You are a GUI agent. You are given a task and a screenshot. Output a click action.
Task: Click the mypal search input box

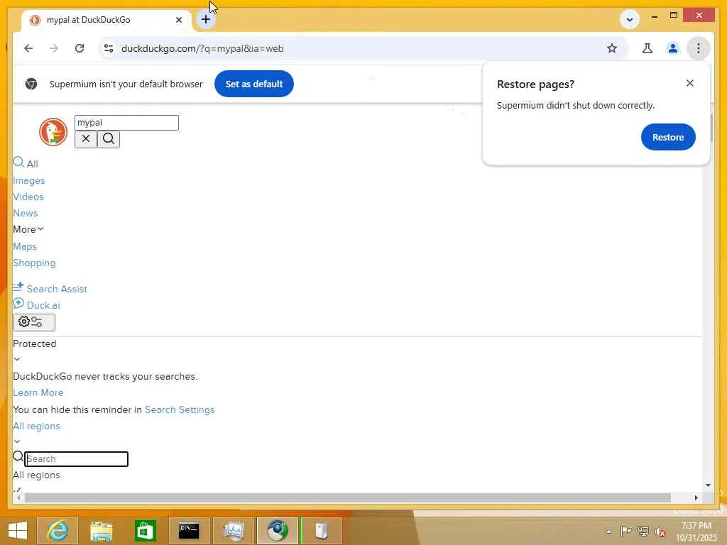tap(126, 123)
